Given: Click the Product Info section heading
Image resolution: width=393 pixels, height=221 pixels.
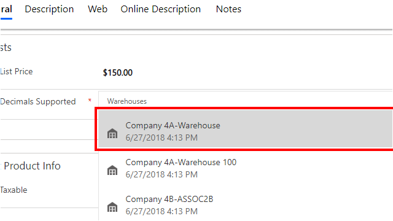Looking at the screenshot, I should click(x=32, y=166).
